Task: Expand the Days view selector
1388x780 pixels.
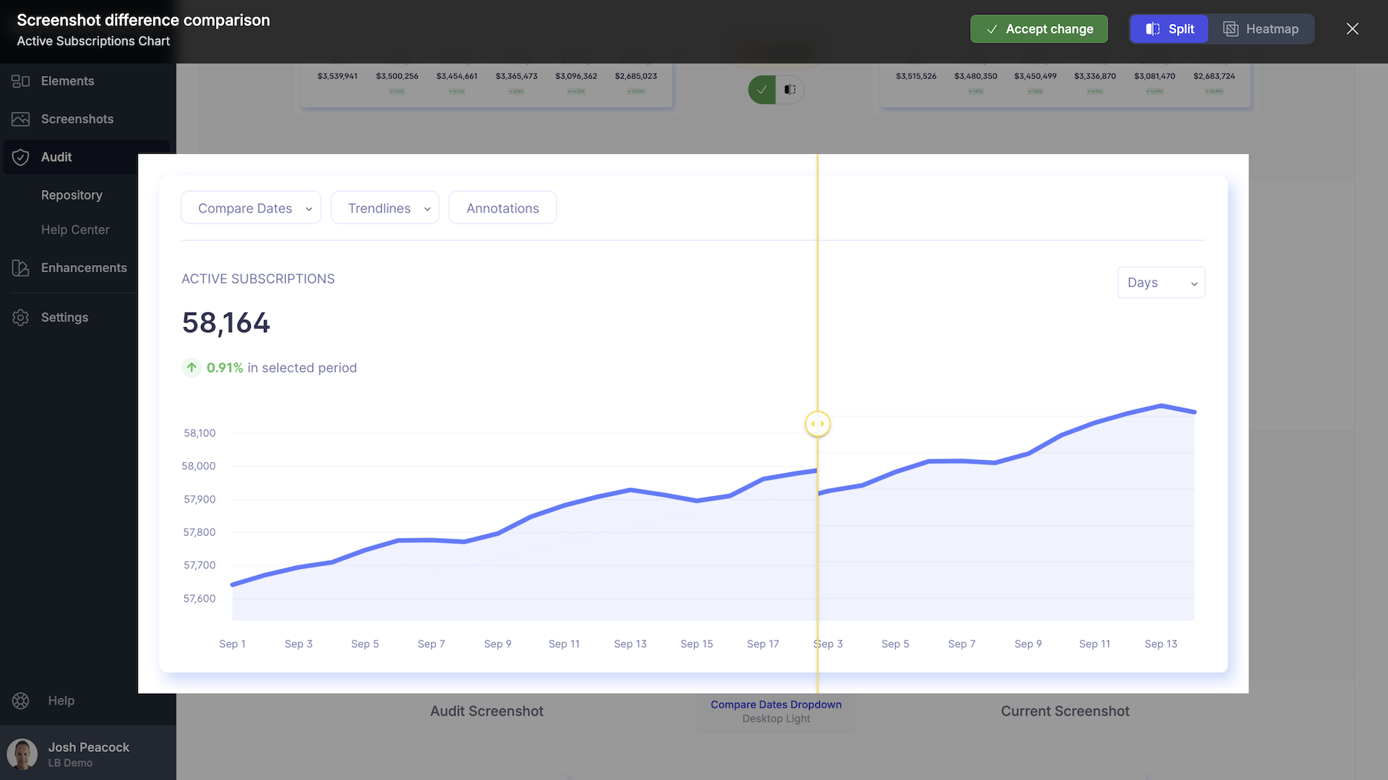Action: pos(1161,283)
